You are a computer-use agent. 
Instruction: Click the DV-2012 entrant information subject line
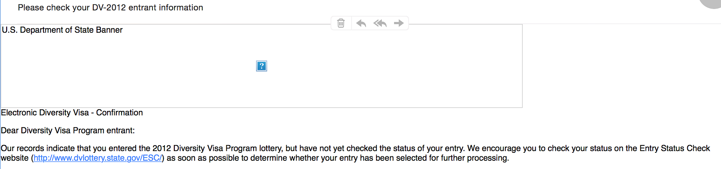[110, 8]
